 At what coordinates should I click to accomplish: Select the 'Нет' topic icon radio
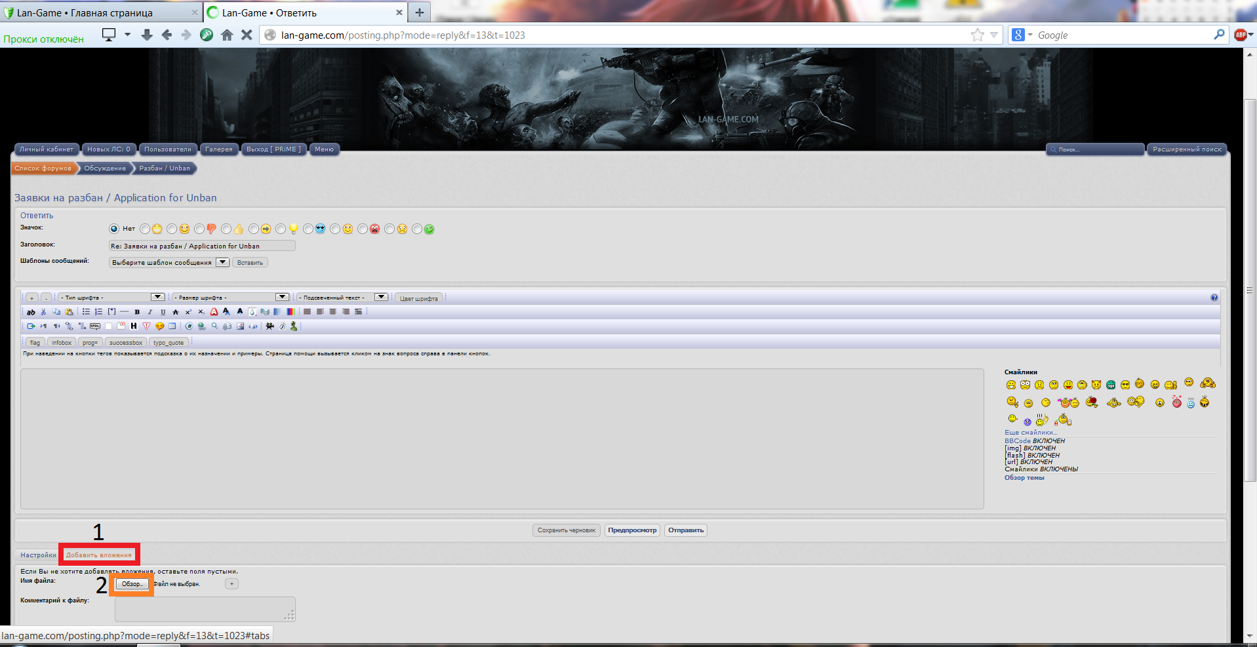tap(114, 229)
